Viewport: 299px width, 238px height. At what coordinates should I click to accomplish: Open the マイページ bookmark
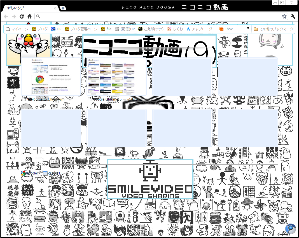[17, 29]
